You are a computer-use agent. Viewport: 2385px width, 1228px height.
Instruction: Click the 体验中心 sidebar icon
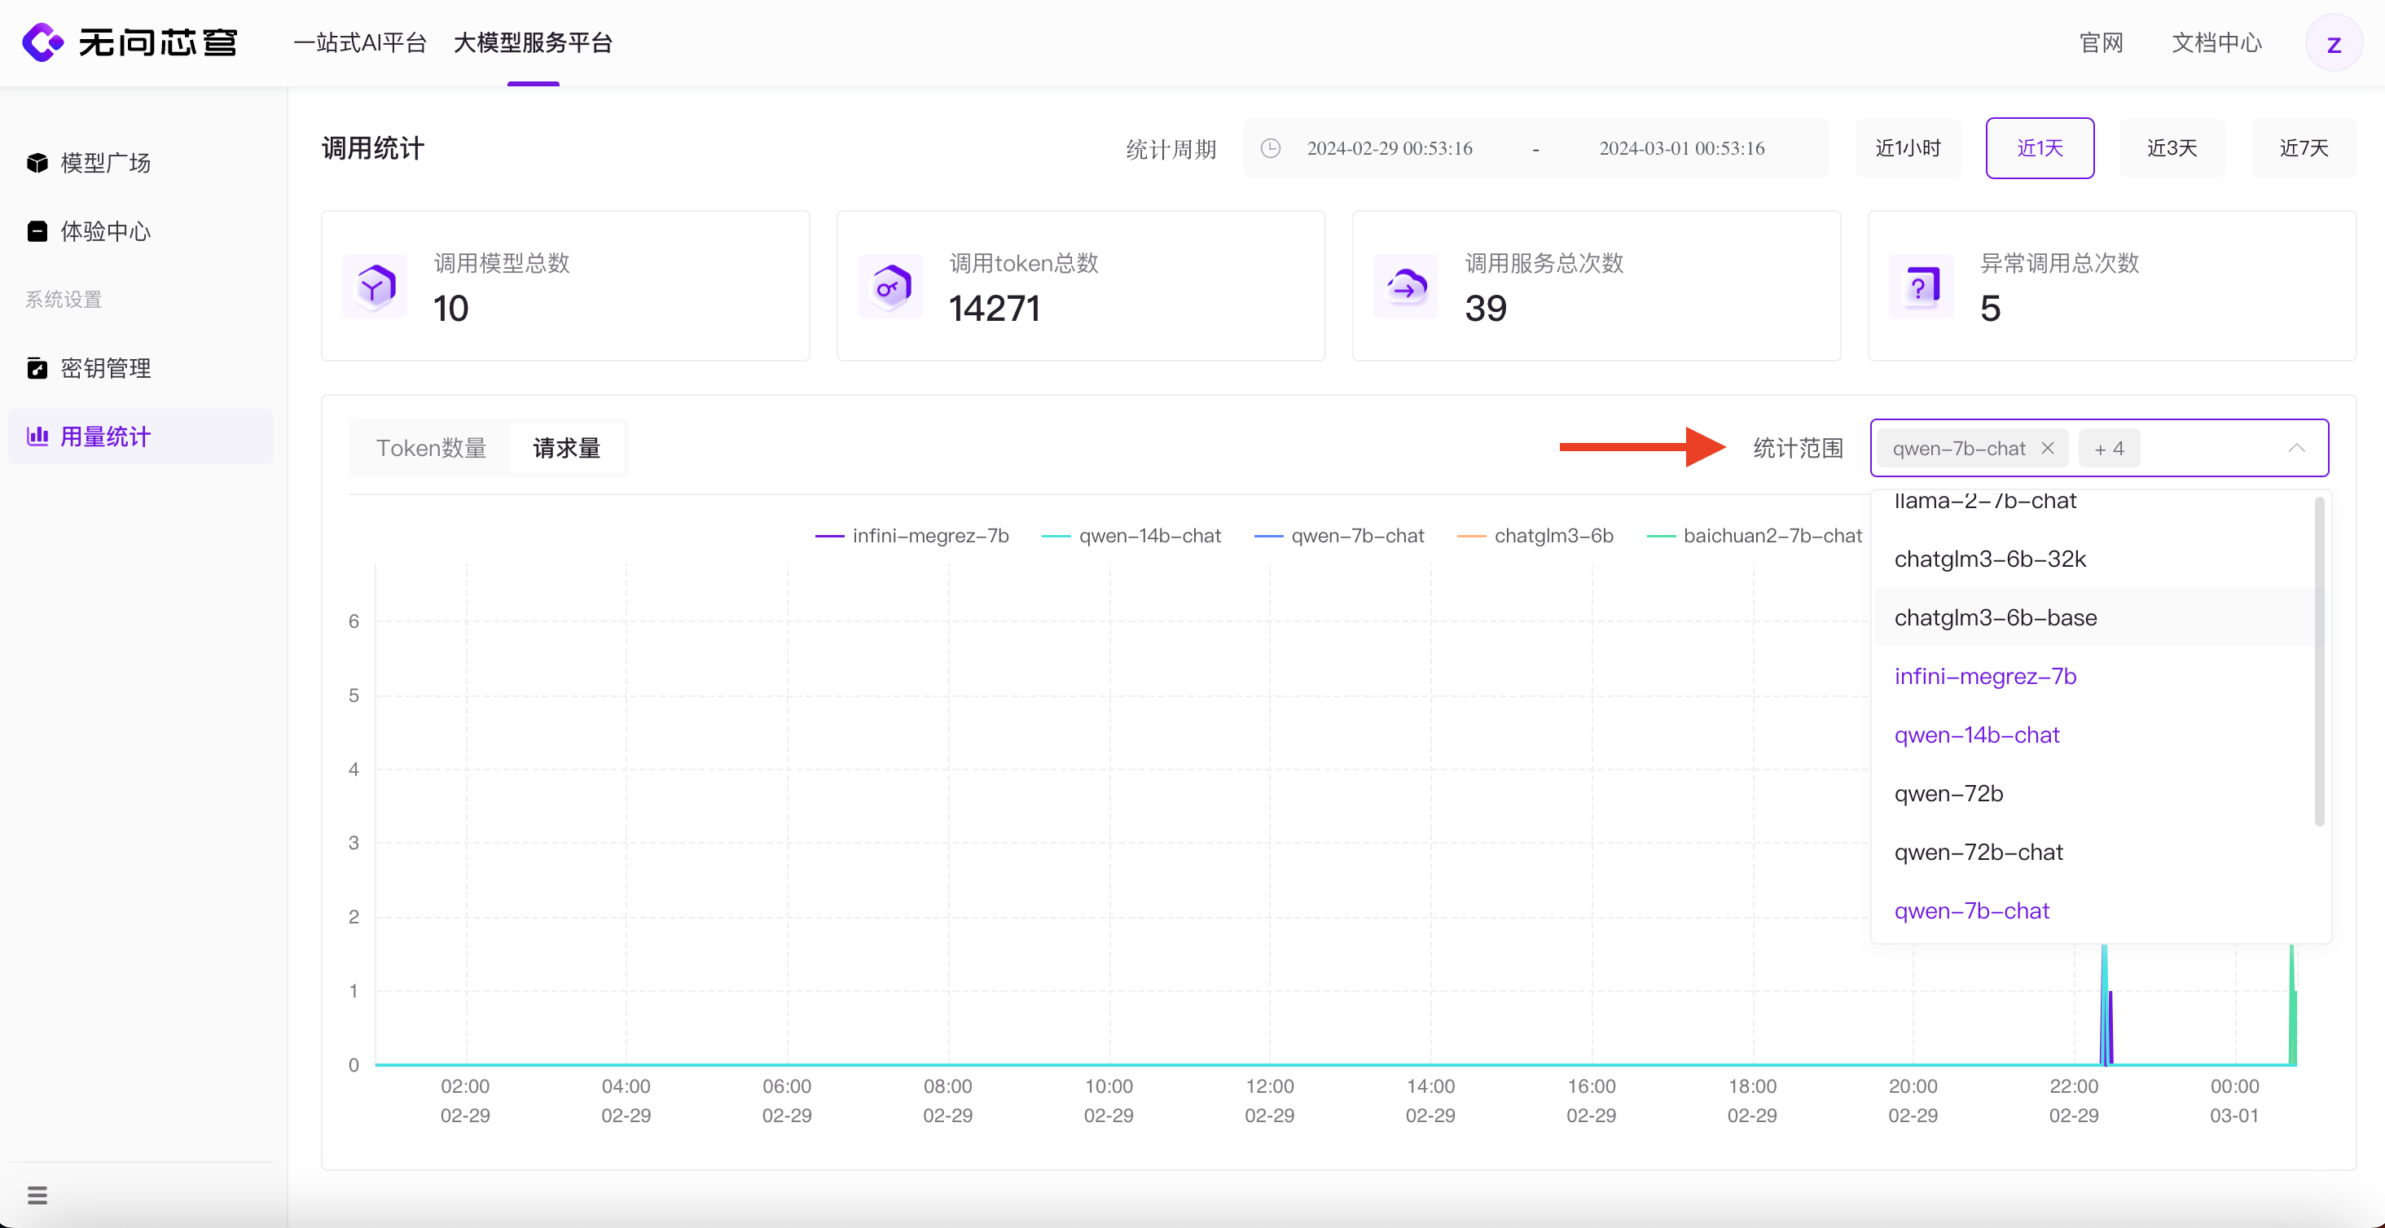[x=37, y=231]
